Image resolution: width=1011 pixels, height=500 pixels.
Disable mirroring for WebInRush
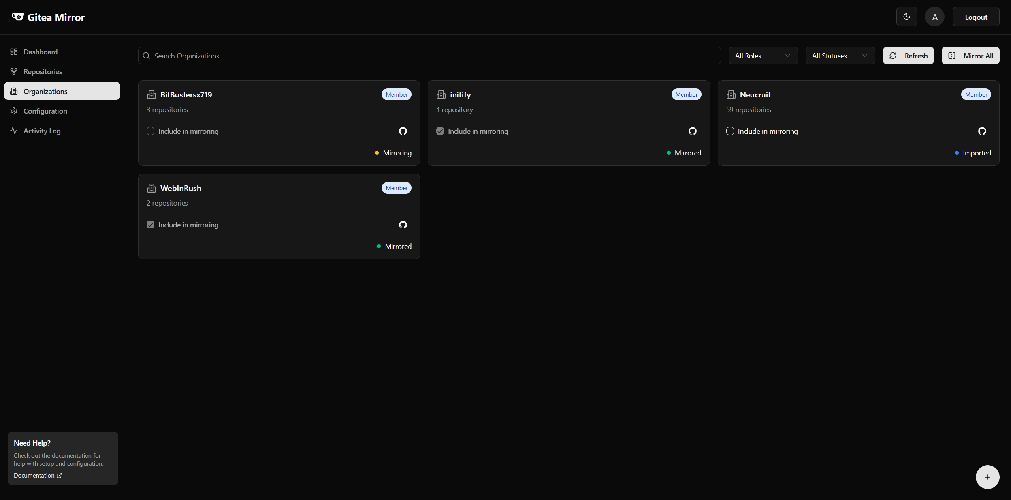(151, 225)
